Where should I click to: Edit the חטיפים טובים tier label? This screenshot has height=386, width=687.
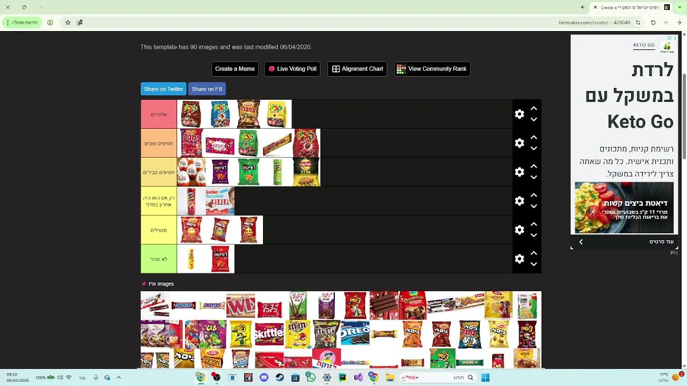pyautogui.click(x=159, y=143)
